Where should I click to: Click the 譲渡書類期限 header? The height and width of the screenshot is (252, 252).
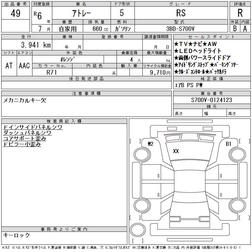pyautogui.click(x=157, y=37)
